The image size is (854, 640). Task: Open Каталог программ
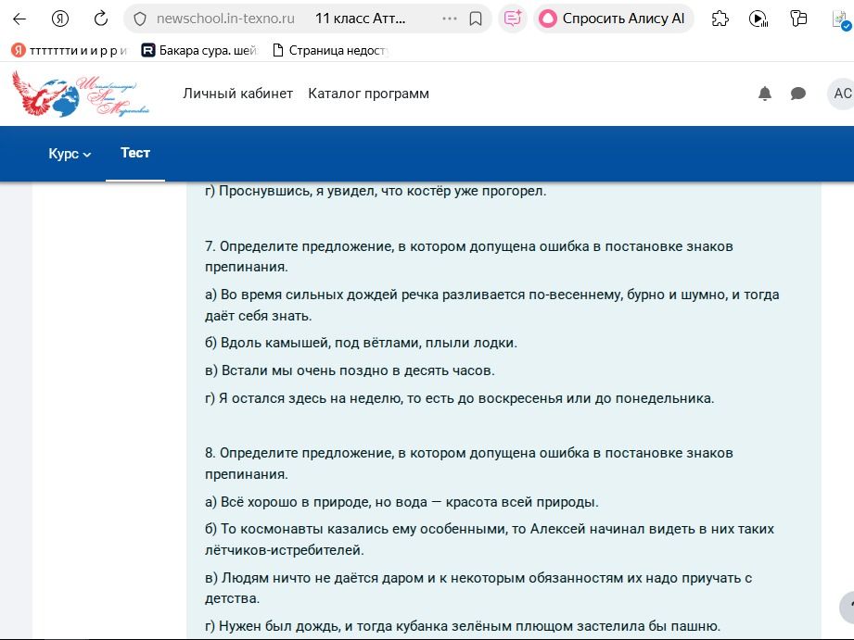point(369,94)
